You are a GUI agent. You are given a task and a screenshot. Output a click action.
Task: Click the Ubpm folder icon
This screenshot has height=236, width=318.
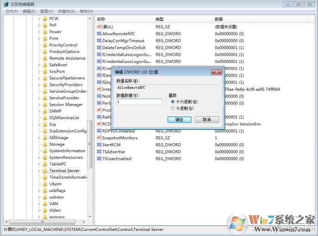point(45,184)
